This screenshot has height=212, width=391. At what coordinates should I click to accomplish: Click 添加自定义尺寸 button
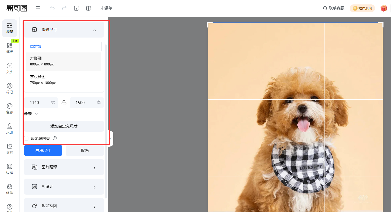(64, 126)
